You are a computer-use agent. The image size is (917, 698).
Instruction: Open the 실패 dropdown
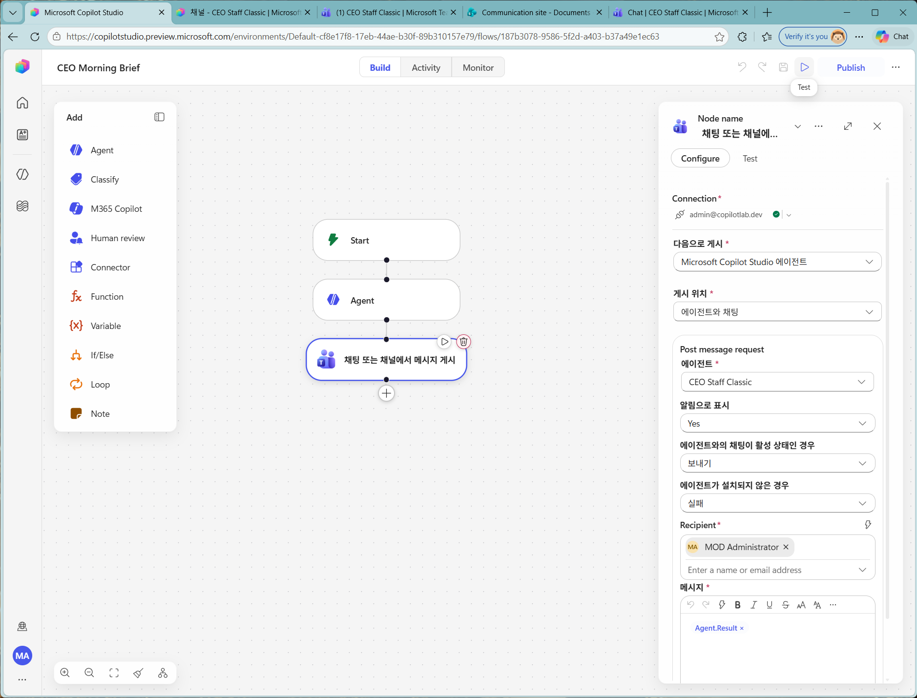click(777, 504)
